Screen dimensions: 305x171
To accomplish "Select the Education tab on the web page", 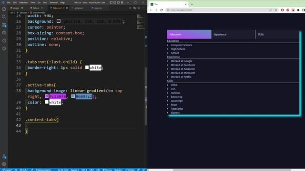I will click(x=189, y=34).
